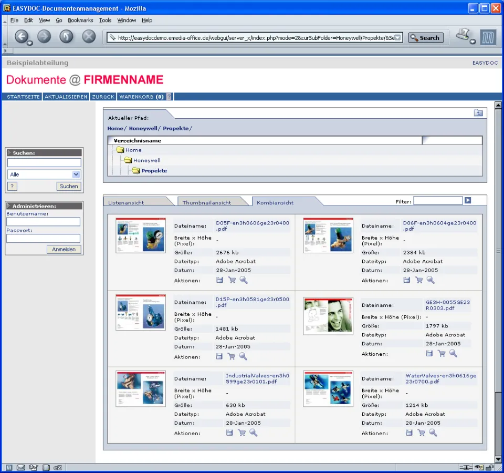Click the Suchen button
The width and height of the screenshot is (504, 473).
pyautogui.click(x=68, y=186)
